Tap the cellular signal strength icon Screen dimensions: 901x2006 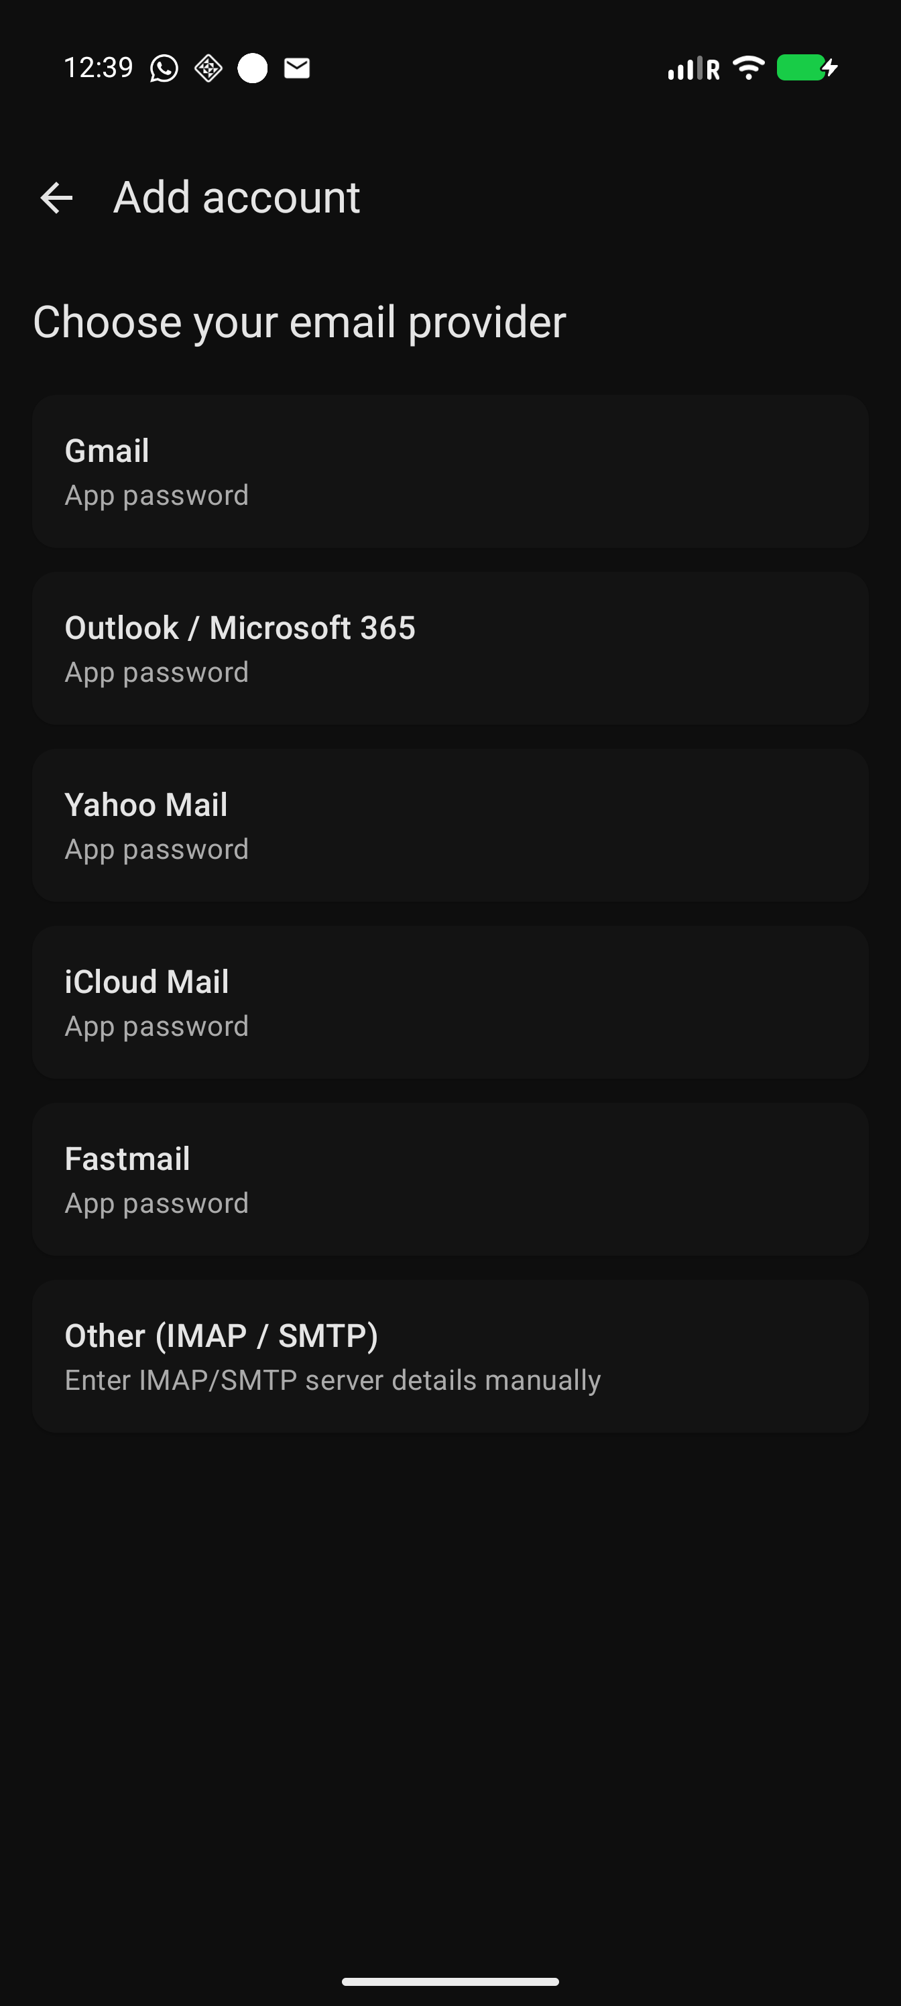point(693,68)
